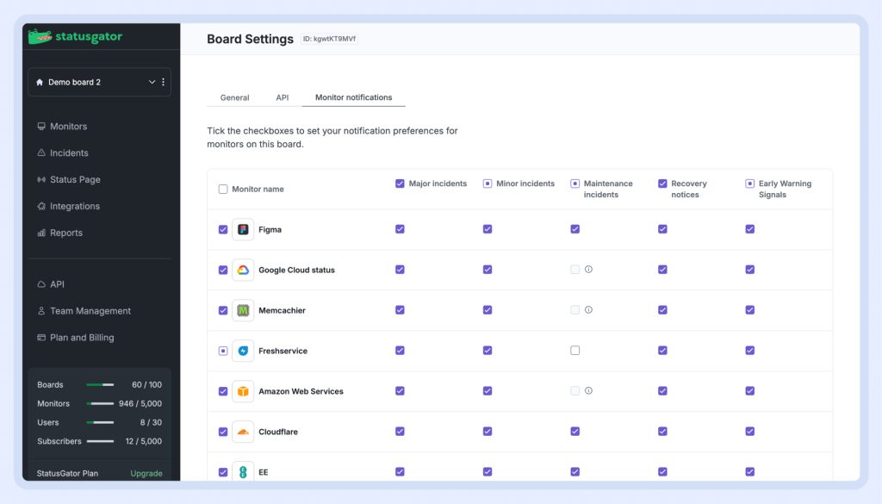Click info icon beside Google Cloud maintenance checkbox
Image resolution: width=882 pixels, height=504 pixels.
pyautogui.click(x=589, y=270)
